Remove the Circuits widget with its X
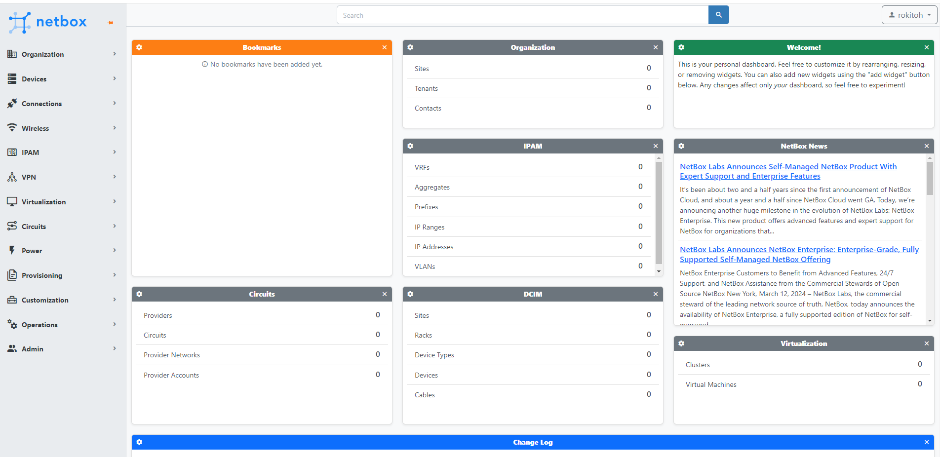The width and height of the screenshot is (940, 457). (384, 294)
